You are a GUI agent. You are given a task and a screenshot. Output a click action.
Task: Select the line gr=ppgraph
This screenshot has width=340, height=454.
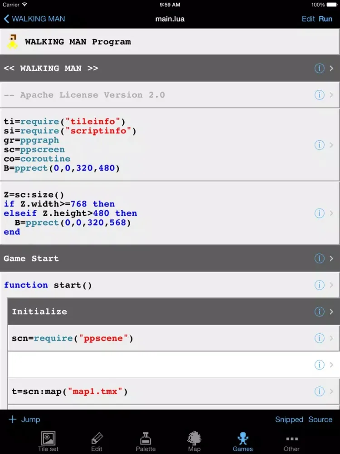pos(31,140)
